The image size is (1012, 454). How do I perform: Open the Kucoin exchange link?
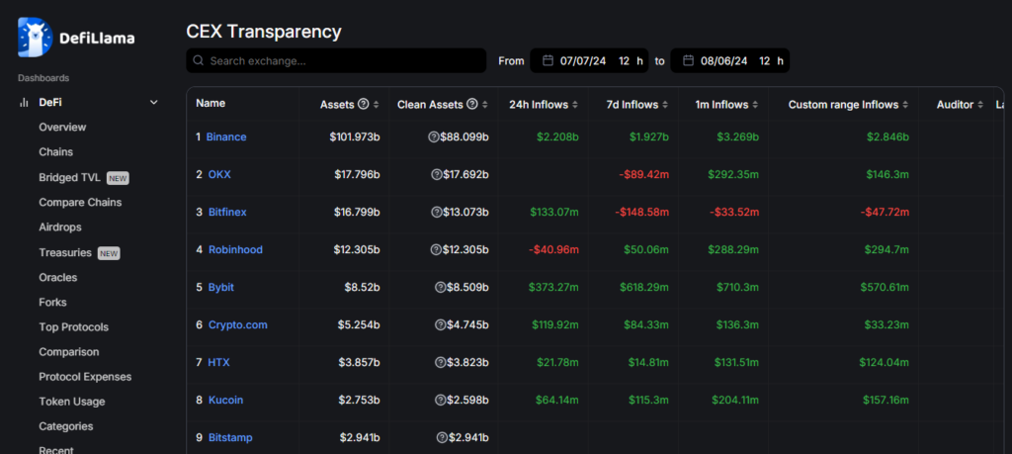226,400
